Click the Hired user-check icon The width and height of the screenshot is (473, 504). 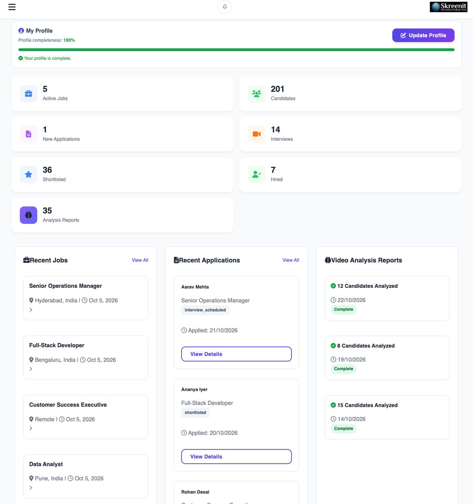[x=256, y=174]
